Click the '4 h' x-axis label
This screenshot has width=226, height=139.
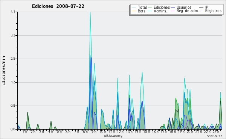click(51, 131)
